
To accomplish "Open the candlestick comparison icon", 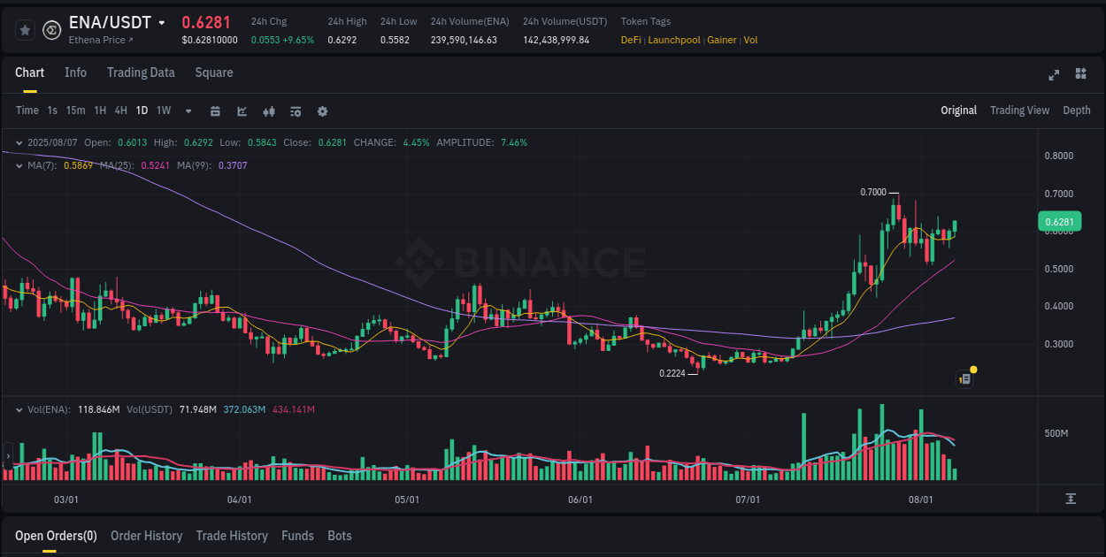I will tap(268, 111).
